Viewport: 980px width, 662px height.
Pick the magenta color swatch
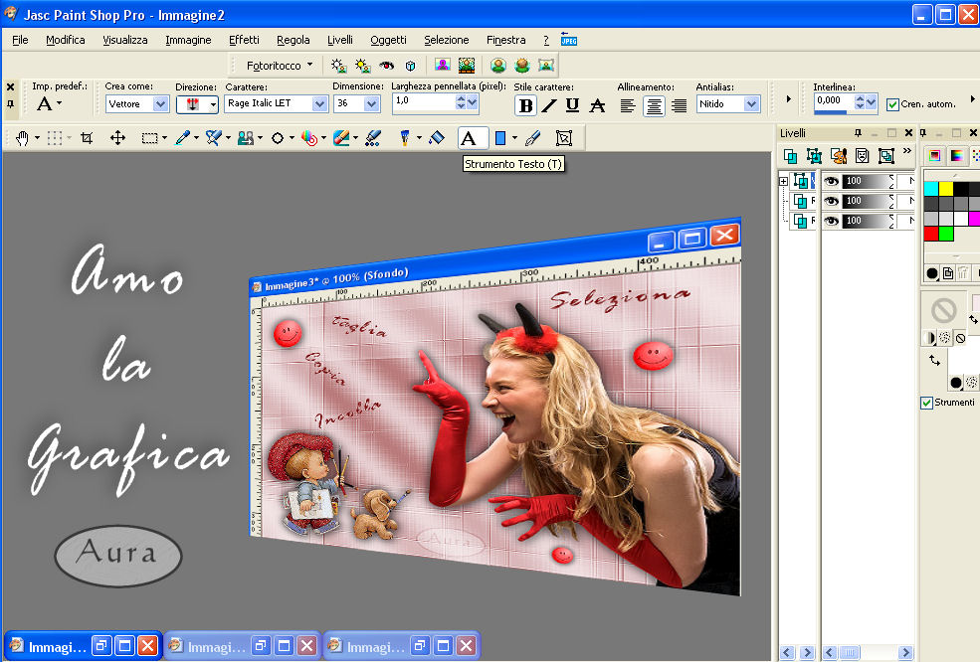pos(974,219)
